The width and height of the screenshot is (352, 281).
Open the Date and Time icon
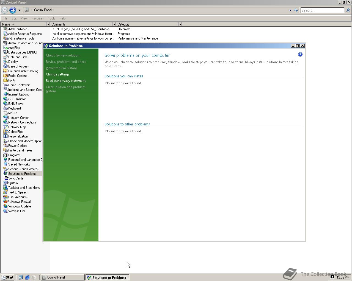[5, 57]
